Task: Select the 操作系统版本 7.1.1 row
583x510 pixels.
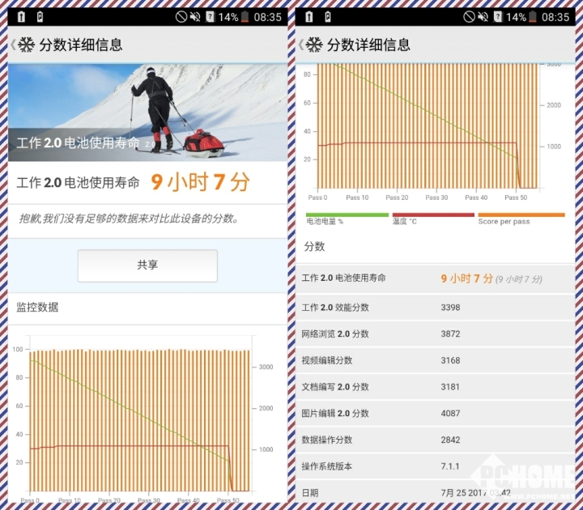Action: tap(435, 466)
